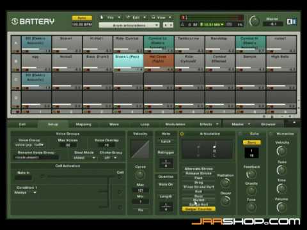Screen dimensions: 307x230
Task: Click the red panic indicator beside level meter
Action: pos(184,17)
